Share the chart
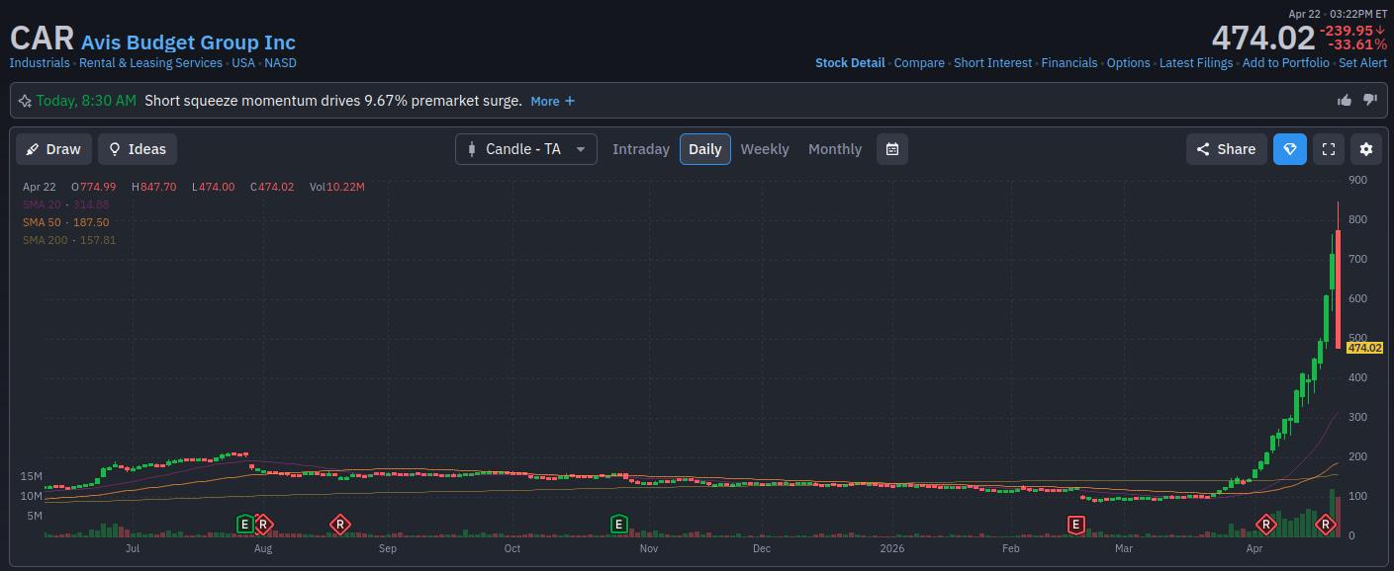Image resolution: width=1394 pixels, height=571 pixels. click(x=1227, y=149)
